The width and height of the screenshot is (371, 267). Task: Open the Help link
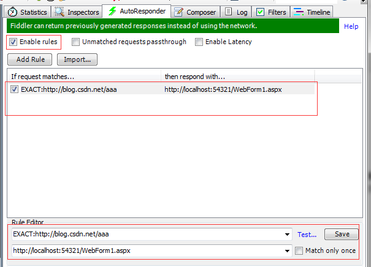coord(351,26)
